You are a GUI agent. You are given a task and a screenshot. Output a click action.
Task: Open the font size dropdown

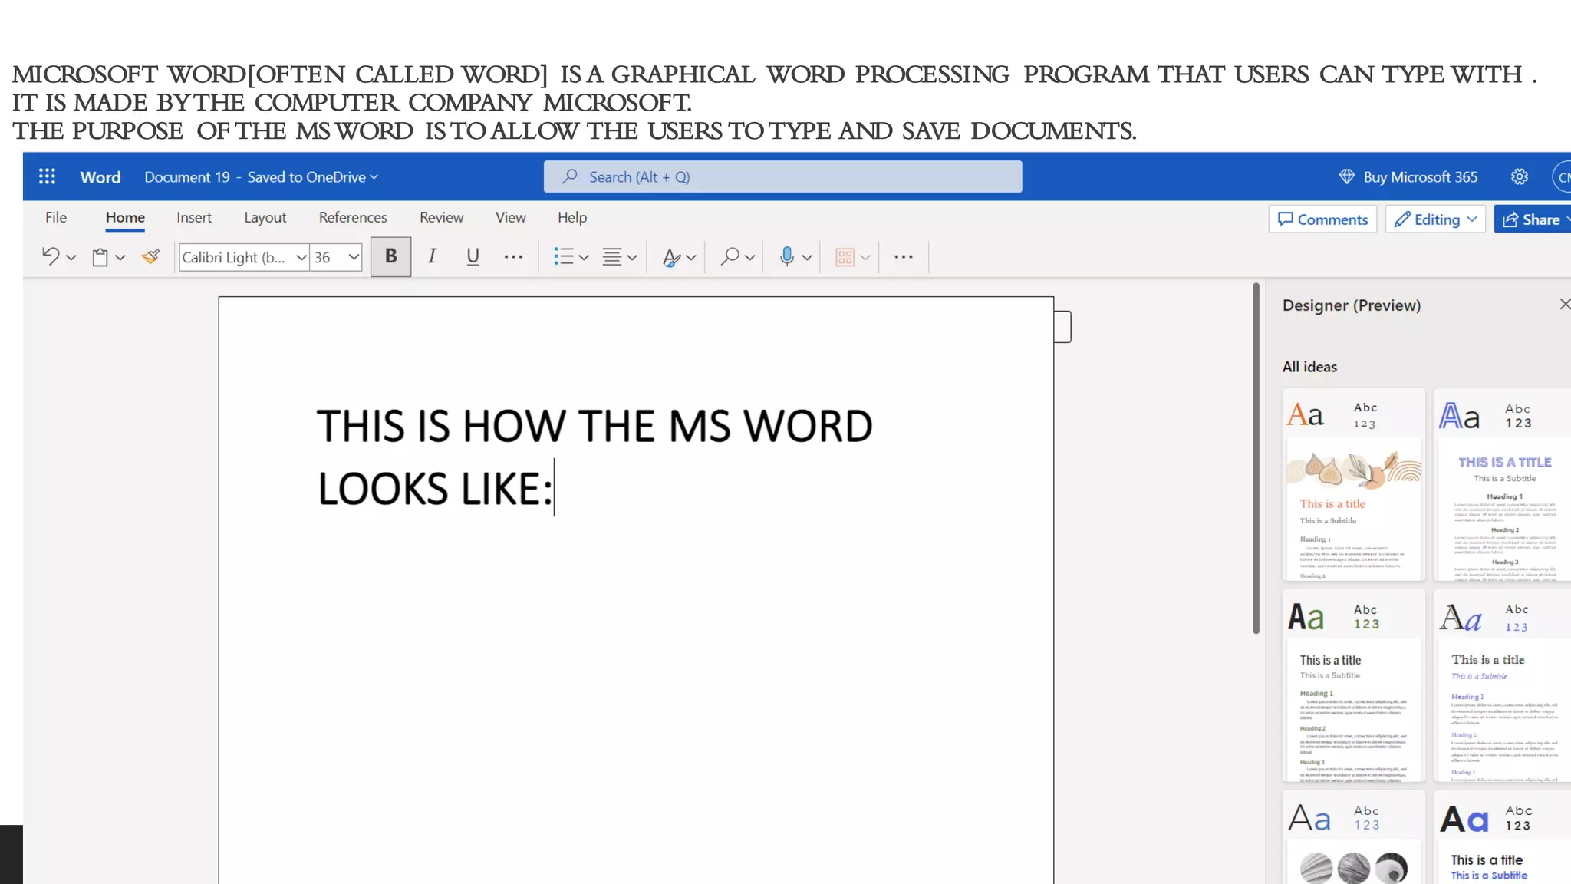pyautogui.click(x=354, y=257)
